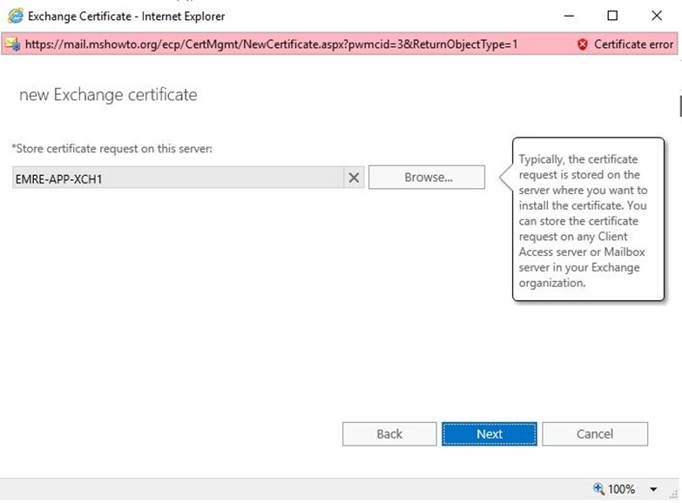Cancel the new certificate wizard
Screen dimensions: 682x503
(595, 434)
